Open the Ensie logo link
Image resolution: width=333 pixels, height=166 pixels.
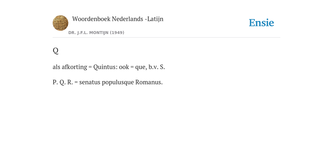261,23
